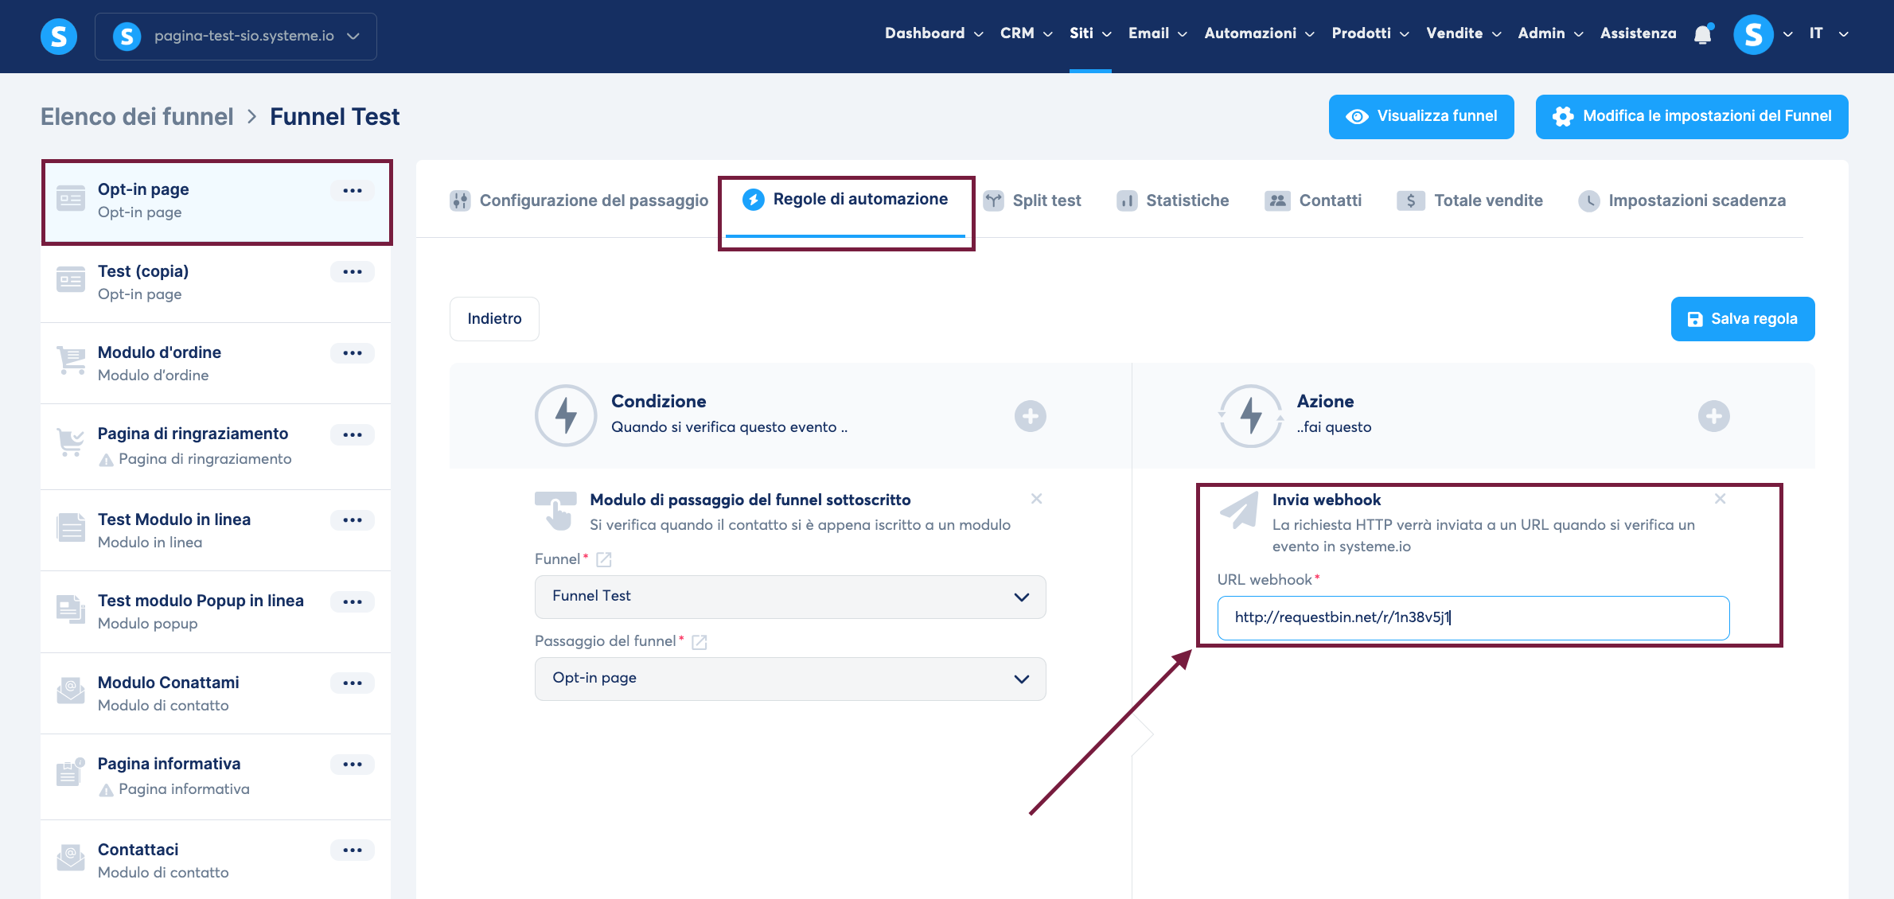Open three-dots menu for Modulo d'ordine
The width and height of the screenshot is (1894, 899).
pyautogui.click(x=352, y=353)
